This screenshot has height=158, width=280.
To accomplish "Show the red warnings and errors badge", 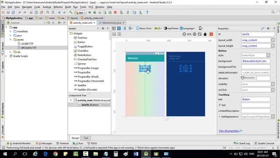I will [x=211, y=34].
